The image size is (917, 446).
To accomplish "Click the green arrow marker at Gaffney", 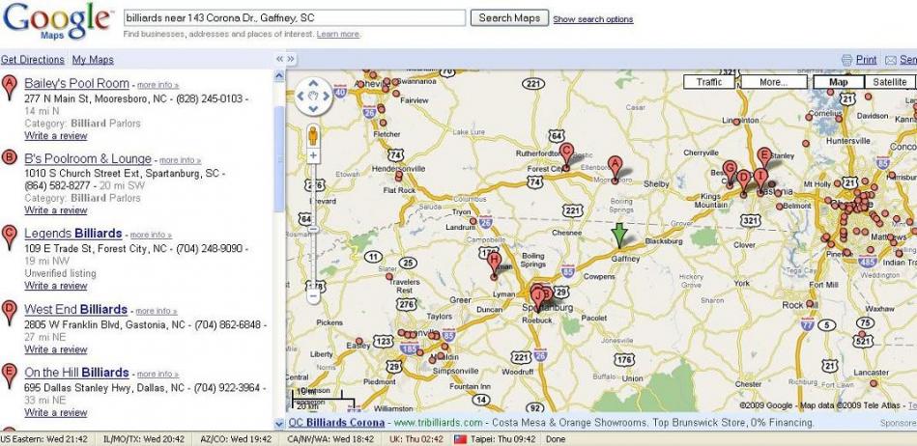I will point(618,234).
